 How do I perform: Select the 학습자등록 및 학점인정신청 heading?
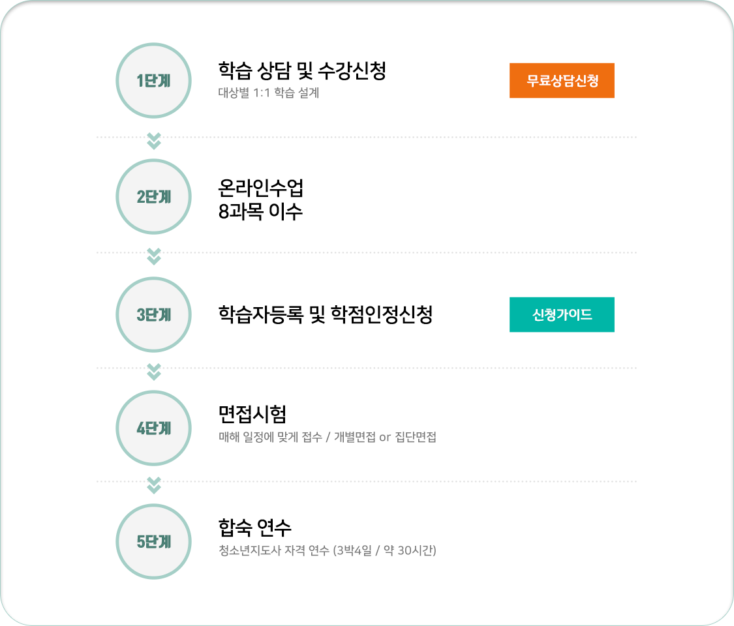click(326, 314)
